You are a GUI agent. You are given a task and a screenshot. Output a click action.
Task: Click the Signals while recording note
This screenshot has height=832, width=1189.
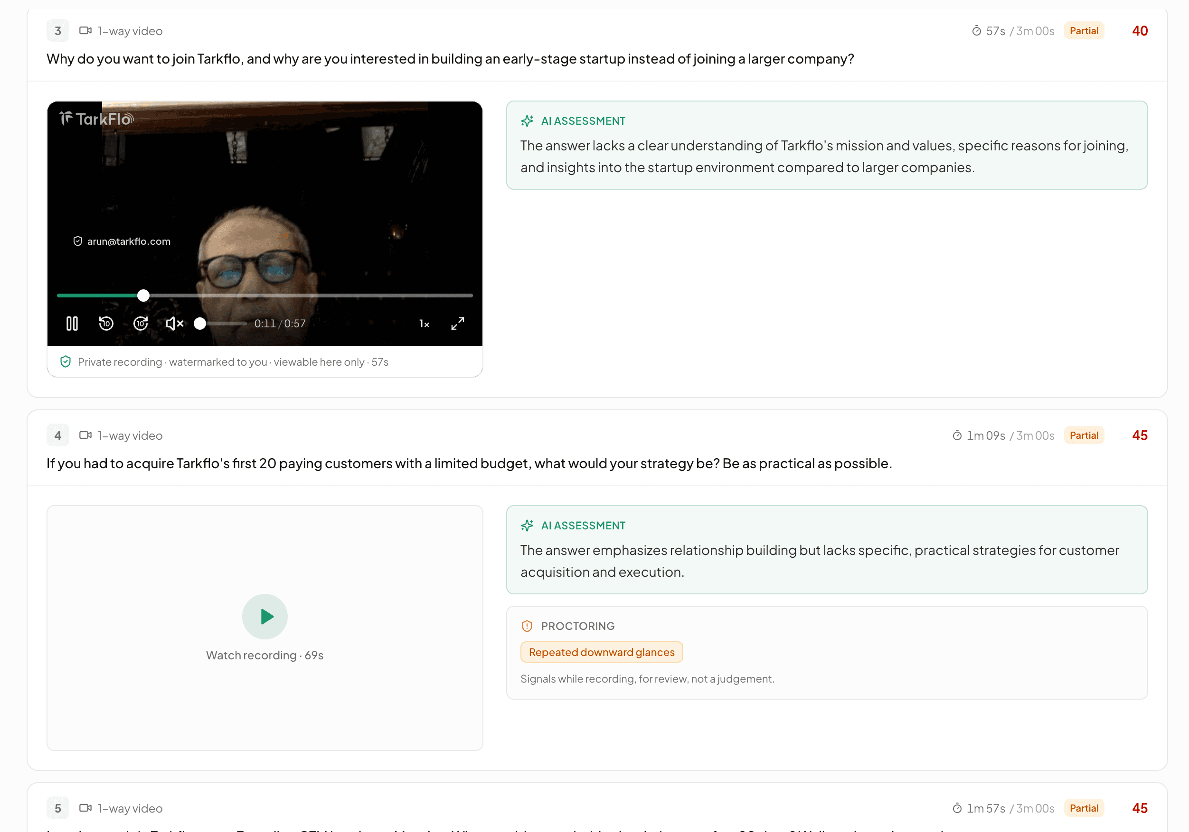coord(647,679)
